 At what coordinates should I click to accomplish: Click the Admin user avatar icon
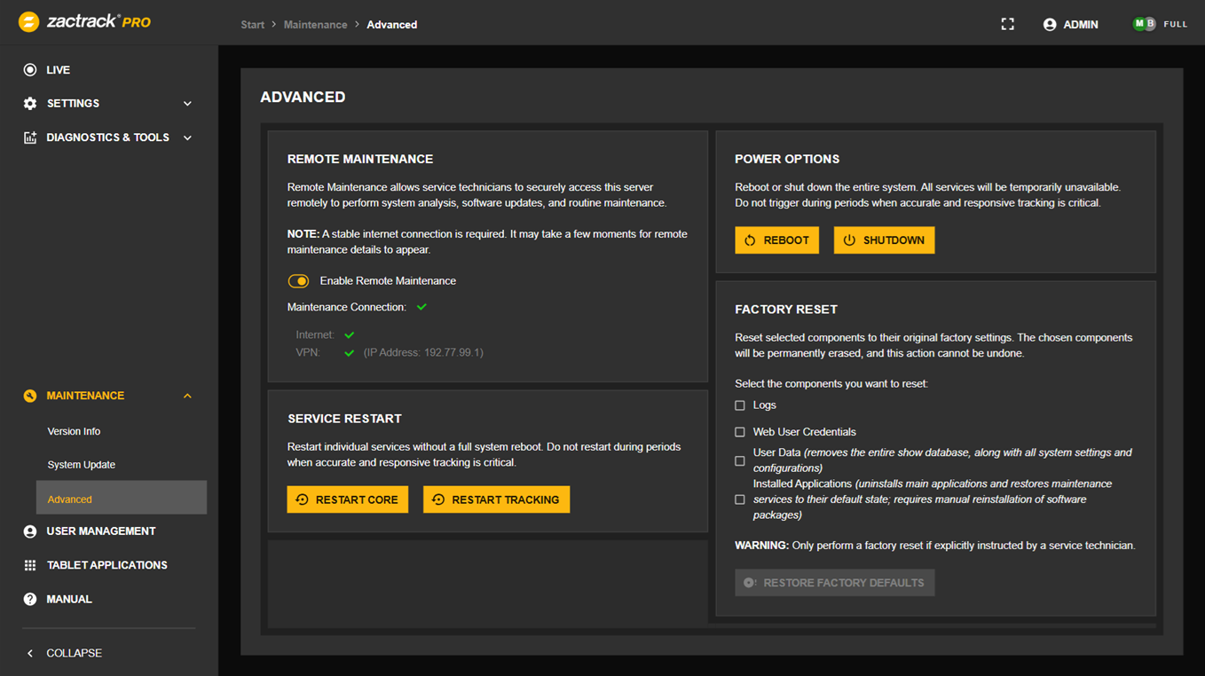coord(1050,25)
